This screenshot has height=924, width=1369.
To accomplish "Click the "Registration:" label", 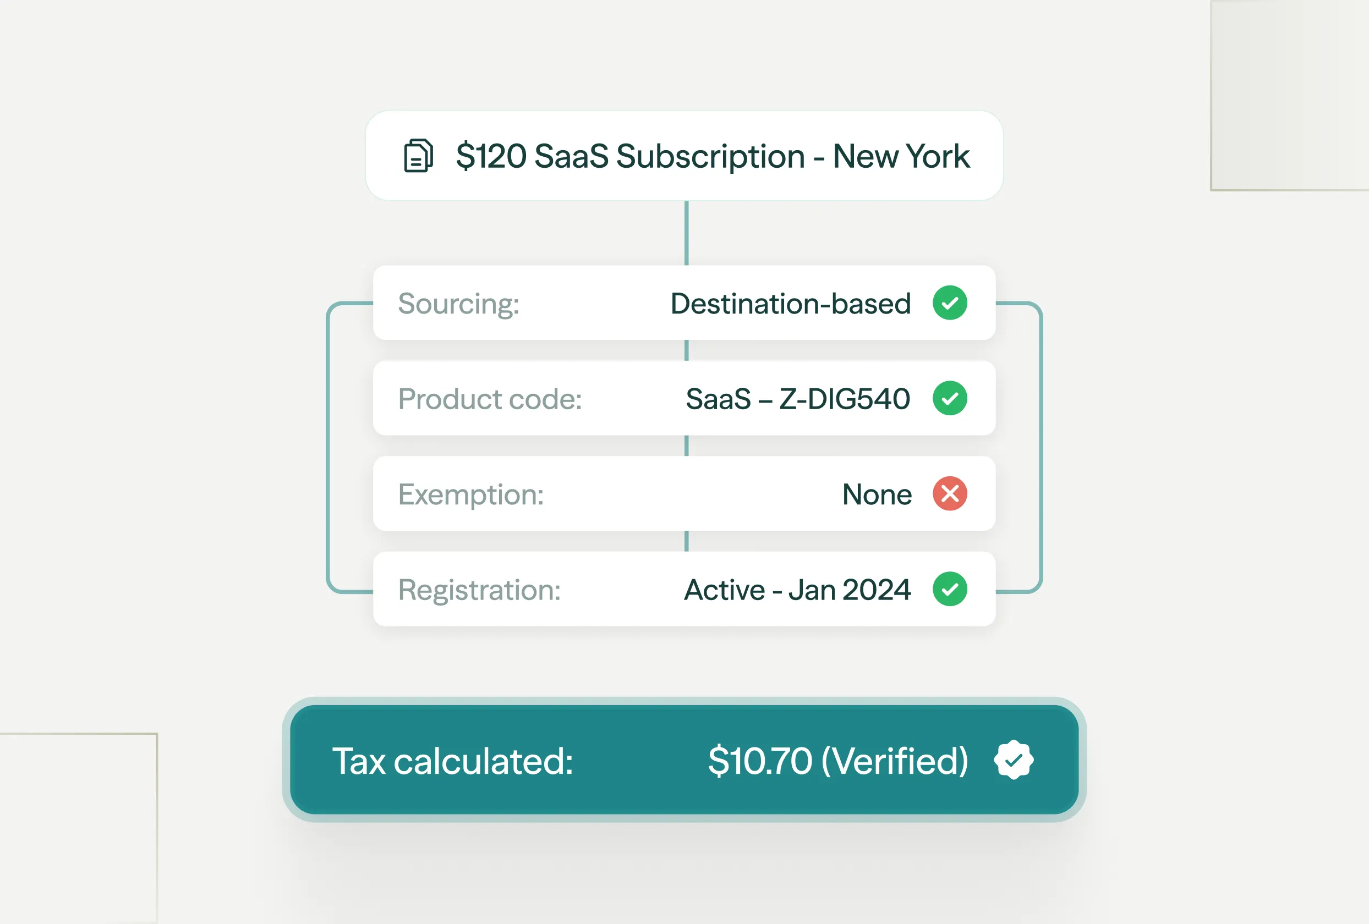I will pos(479,590).
